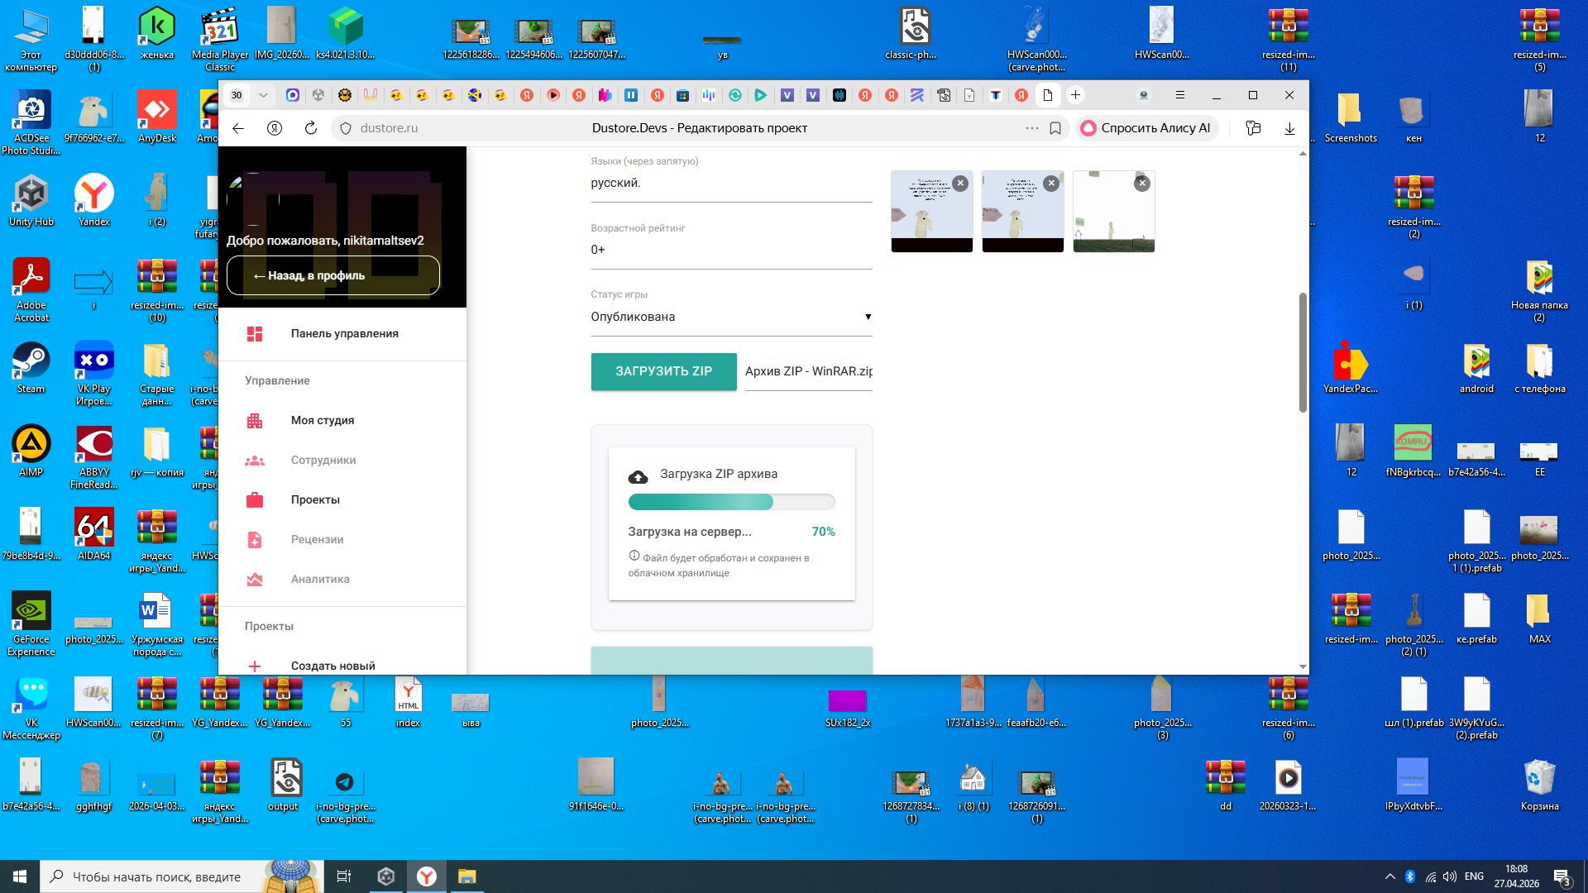Image resolution: width=1588 pixels, height=893 pixels.
Task: Open the browser downloads icon
Action: [1289, 128]
